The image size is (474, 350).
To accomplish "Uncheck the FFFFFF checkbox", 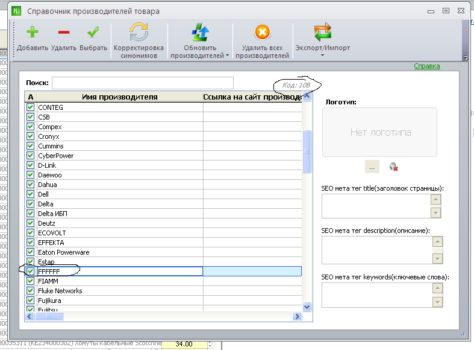I will coord(30,272).
